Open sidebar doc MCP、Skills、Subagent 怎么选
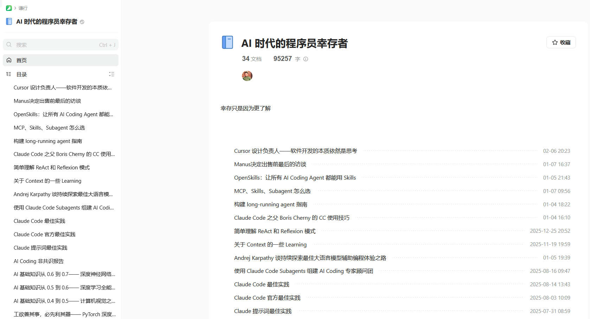 (x=49, y=128)
